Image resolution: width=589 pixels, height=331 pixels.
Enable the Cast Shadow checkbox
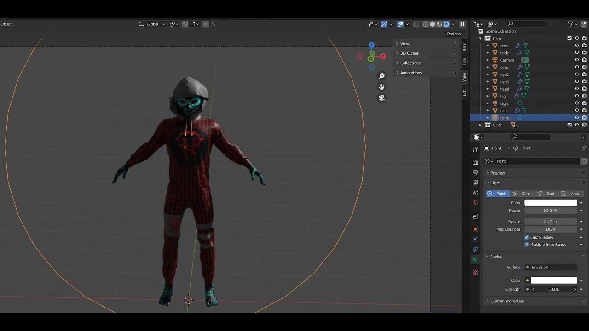pos(526,237)
